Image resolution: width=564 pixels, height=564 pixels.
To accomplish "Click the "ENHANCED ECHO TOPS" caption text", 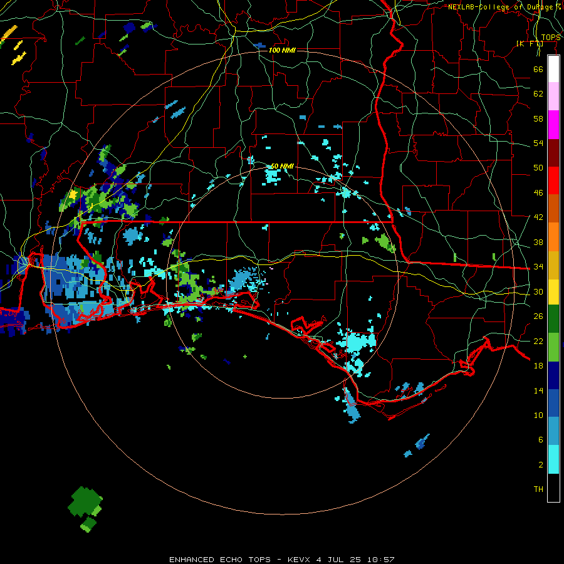I will point(220,560).
